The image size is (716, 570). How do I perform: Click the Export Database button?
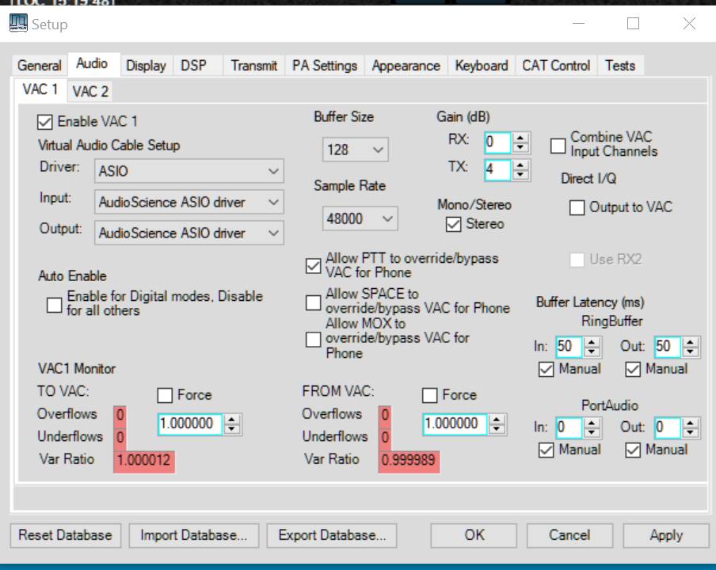332,535
